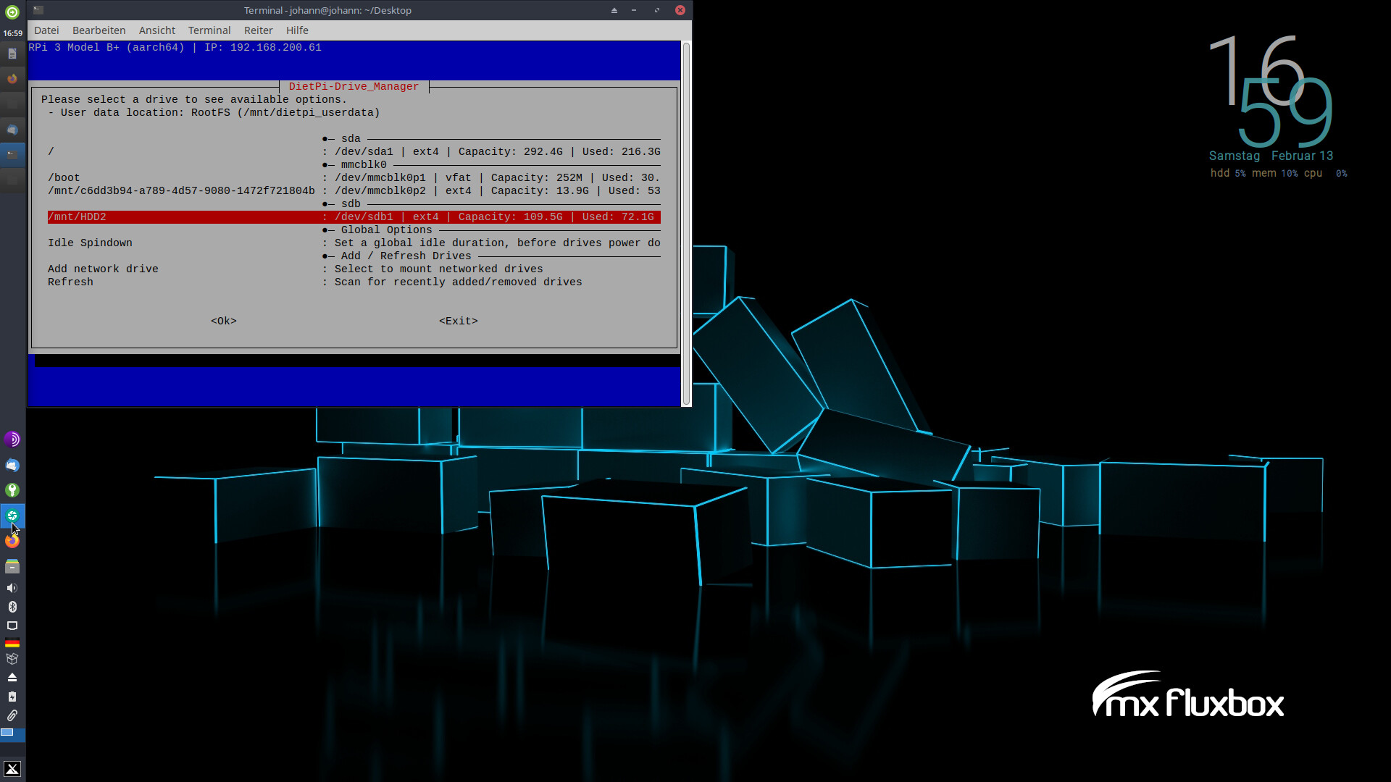Open the green key password manager icon
The height and width of the screenshot is (782, 1391).
click(12, 490)
